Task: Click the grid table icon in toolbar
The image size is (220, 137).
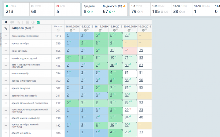Action: pyautogui.click(x=27, y=22)
